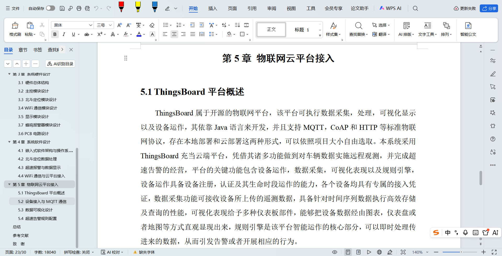Click the zoom slider handle

point(461,252)
